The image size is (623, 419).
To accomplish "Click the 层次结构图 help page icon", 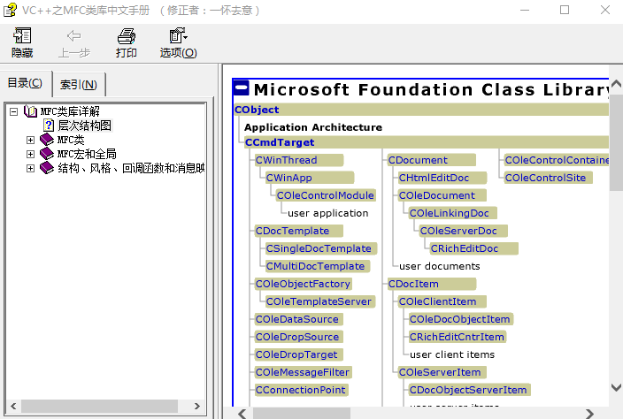I will tap(49, 126).
